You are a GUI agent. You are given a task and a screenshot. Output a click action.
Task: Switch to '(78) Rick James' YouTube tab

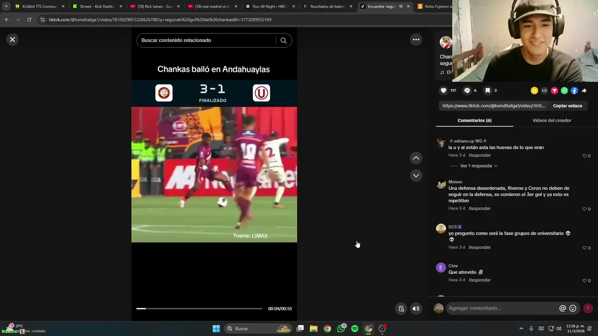[155, 7]
